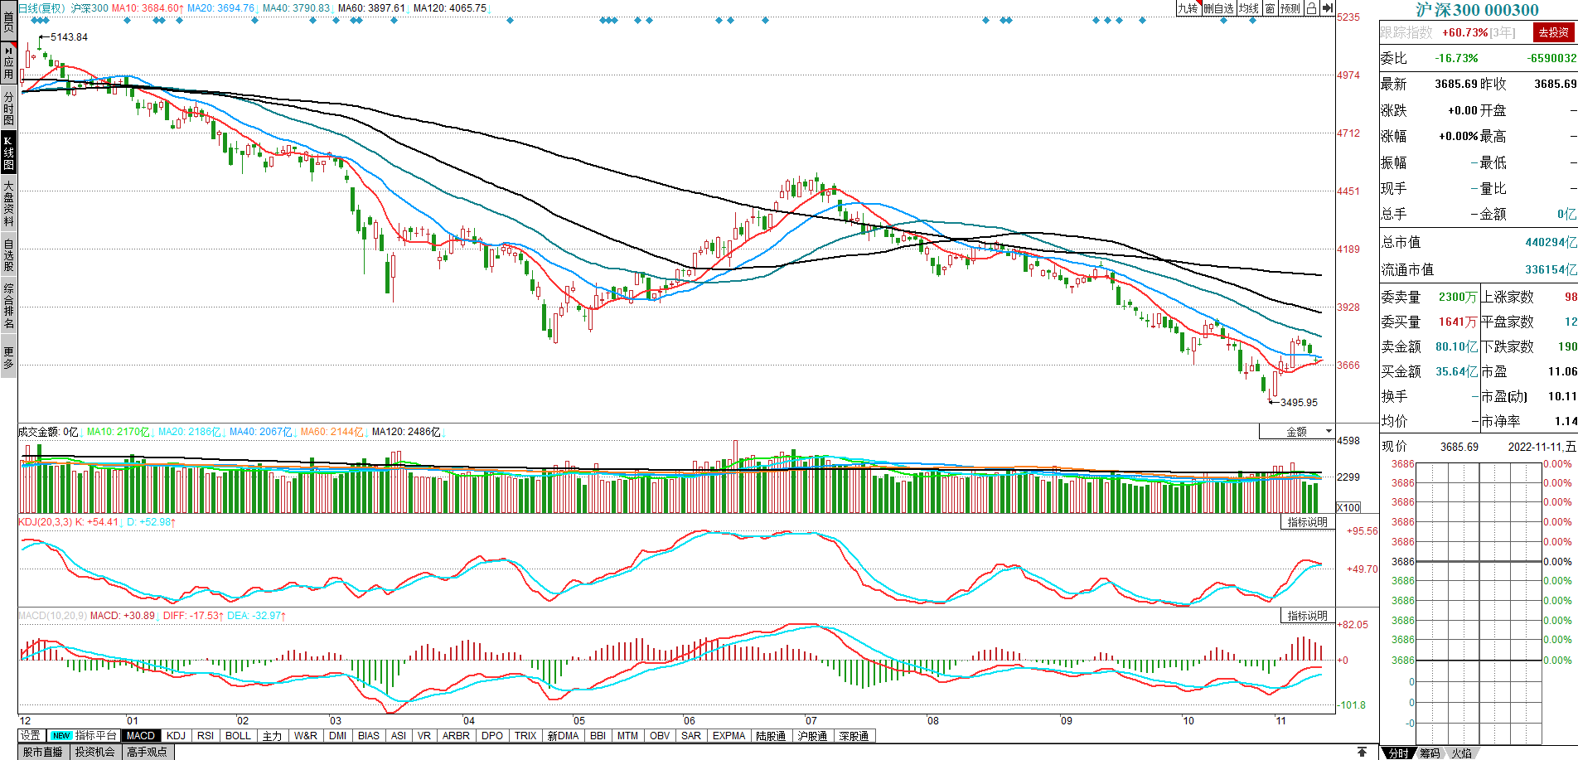This screenshot has width=1578, height=760.
Task: Toggle 删自选 to remove from watchlist
Action: tap(1218, 8)
